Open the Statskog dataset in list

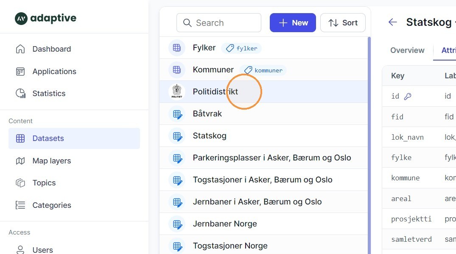pos(263,136)
